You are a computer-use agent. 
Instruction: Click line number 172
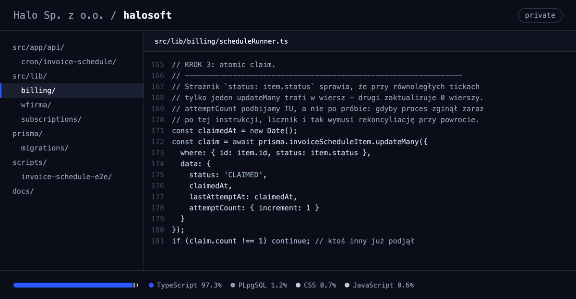157,142
